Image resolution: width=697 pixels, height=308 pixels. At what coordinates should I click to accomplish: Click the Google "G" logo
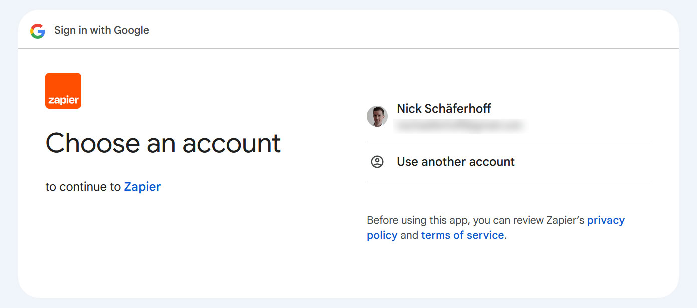pos(38,31)
